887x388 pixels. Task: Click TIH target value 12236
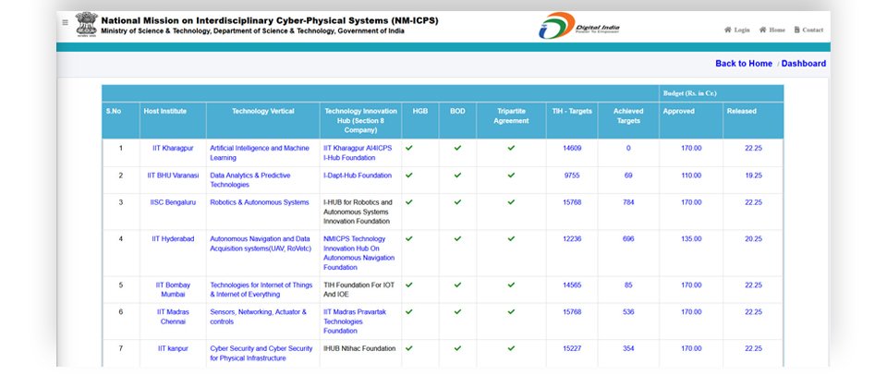pyautogui.click(x=572, y=238)
